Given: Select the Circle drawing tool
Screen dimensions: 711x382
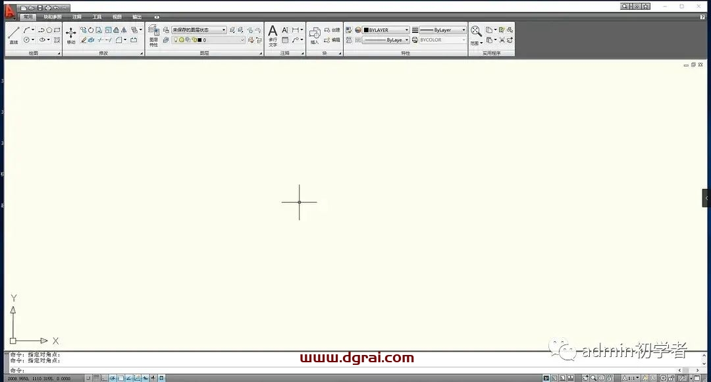Looking at the screenshot, I should coord(27,40).
